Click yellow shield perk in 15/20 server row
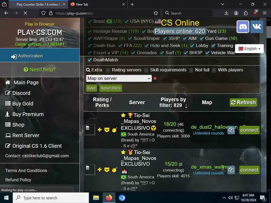 pyautogui.click(x=107, y=170)
